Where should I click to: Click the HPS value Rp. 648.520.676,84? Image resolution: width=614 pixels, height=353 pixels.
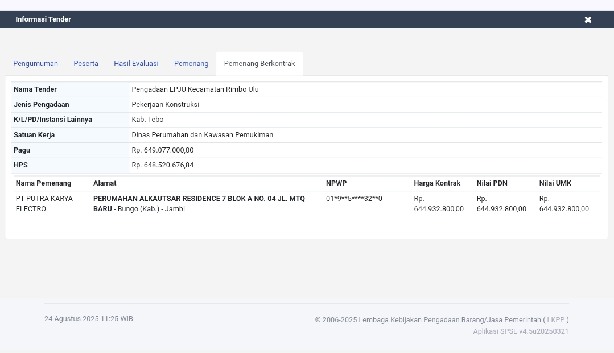[x=162, y=165]
